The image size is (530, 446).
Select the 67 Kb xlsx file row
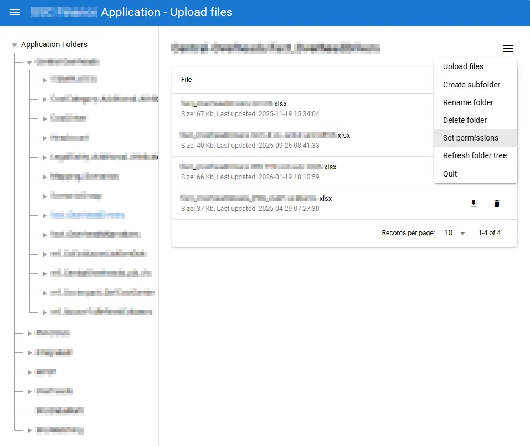(249, 109)
